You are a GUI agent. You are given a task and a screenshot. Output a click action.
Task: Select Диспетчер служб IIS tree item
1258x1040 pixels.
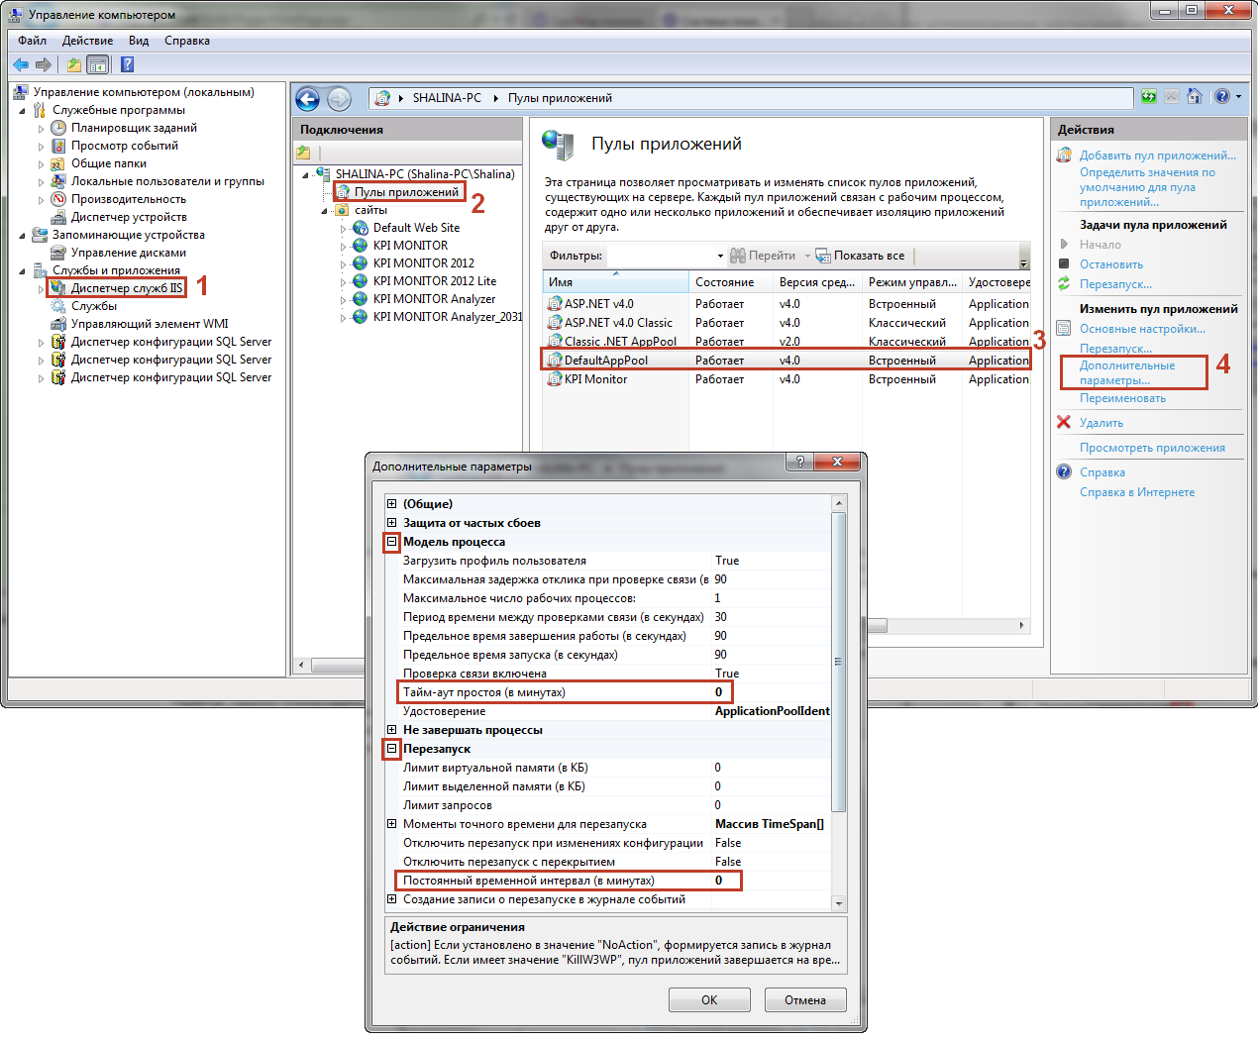(x=127, y=288)
